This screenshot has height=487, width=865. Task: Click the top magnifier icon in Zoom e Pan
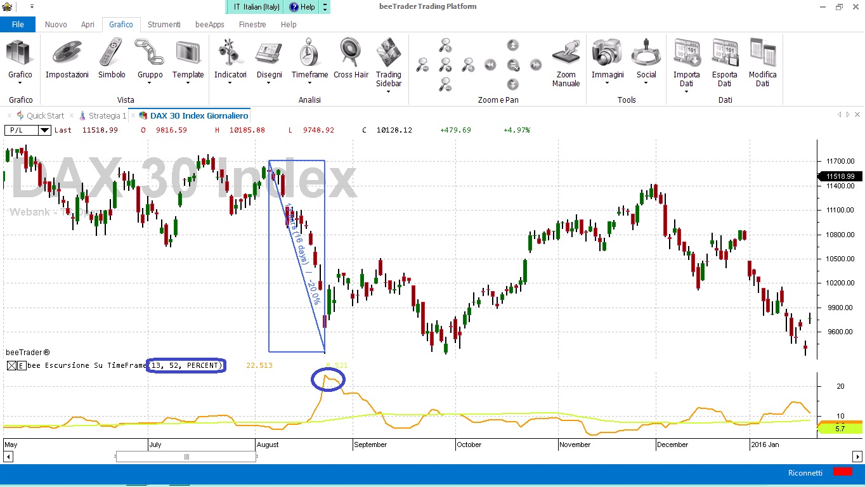click(445, 45)
